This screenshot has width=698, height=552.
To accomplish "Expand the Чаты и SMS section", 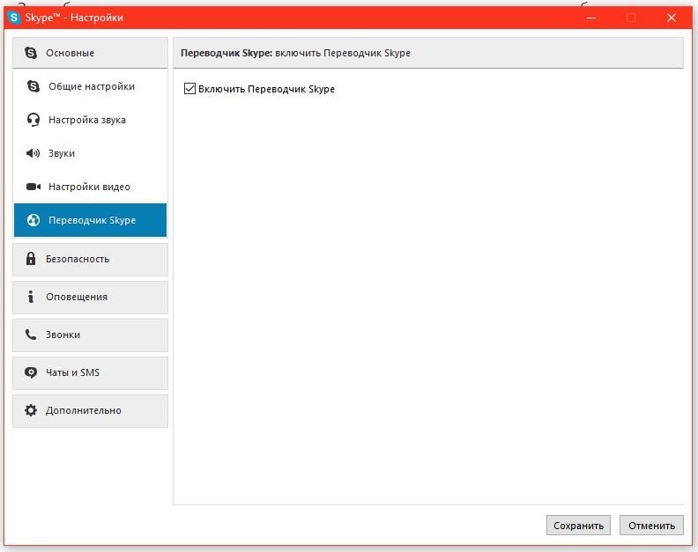I will (91, 372).
